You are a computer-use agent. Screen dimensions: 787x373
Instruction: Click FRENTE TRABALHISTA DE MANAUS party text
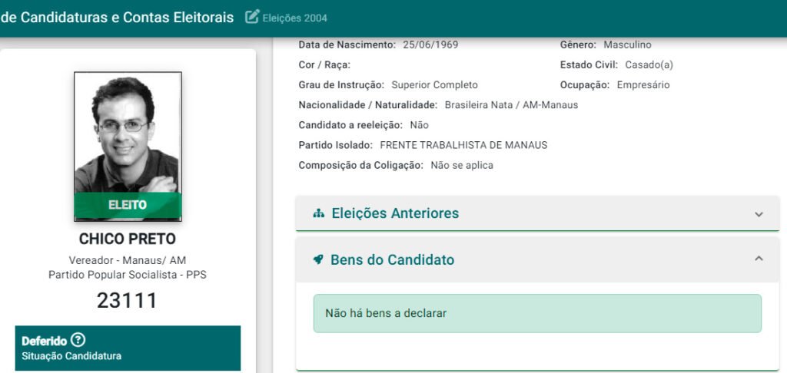point(463,145)
